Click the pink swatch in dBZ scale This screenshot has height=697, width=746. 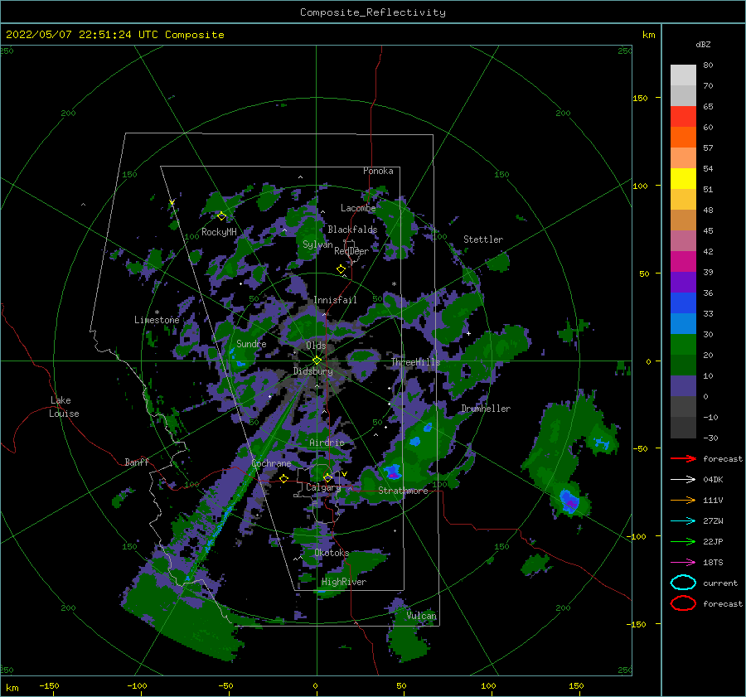(683, 241)
